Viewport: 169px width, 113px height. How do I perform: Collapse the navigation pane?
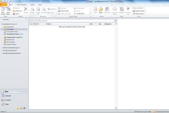point(26,19)
